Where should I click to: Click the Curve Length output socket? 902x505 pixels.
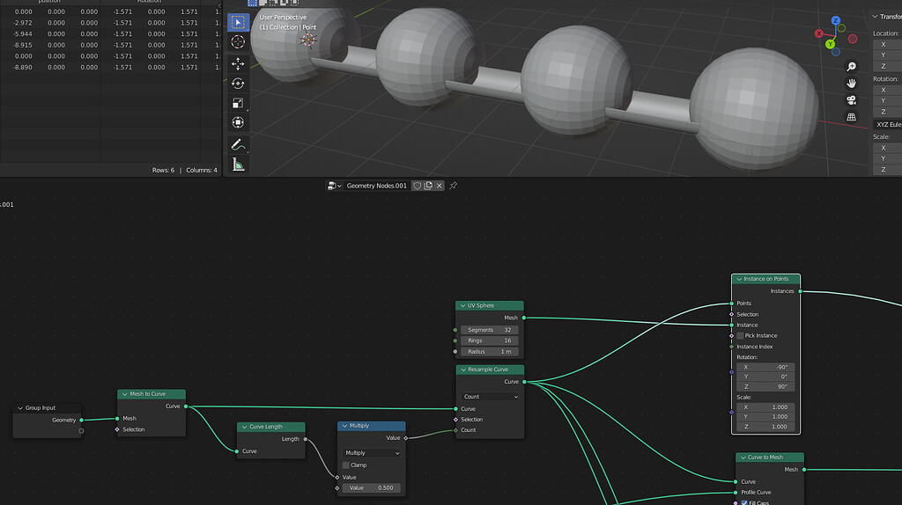(x=306, y=439)
